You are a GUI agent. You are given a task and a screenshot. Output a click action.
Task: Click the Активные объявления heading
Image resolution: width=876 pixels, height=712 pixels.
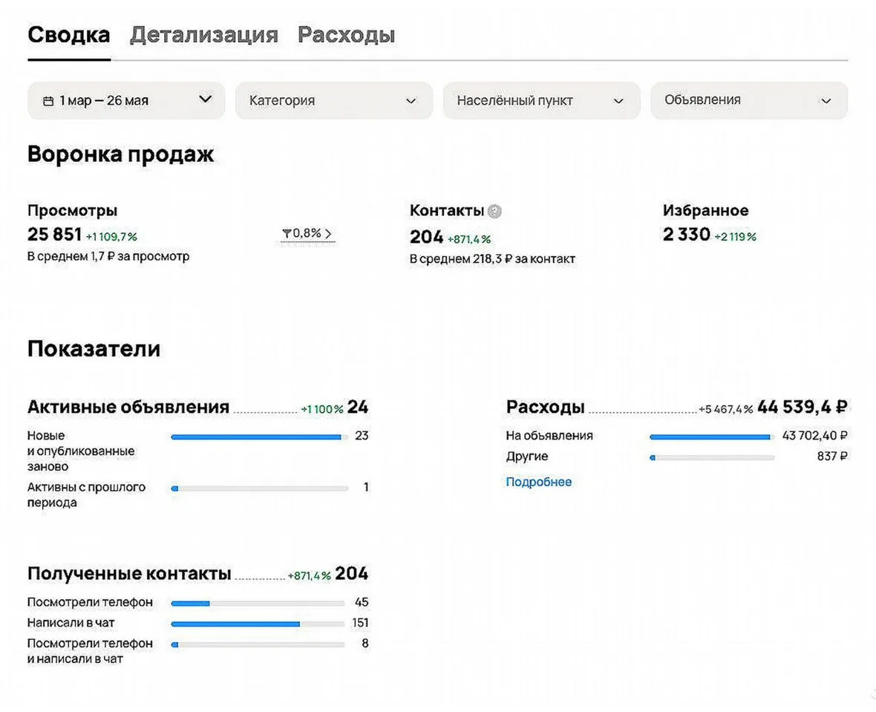tap(128, 407)
